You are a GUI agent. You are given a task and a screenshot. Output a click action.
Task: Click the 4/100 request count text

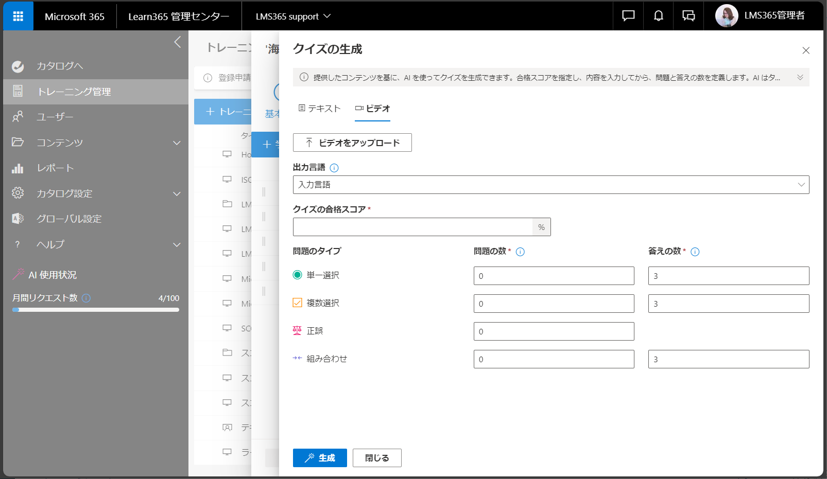point(169,298)
